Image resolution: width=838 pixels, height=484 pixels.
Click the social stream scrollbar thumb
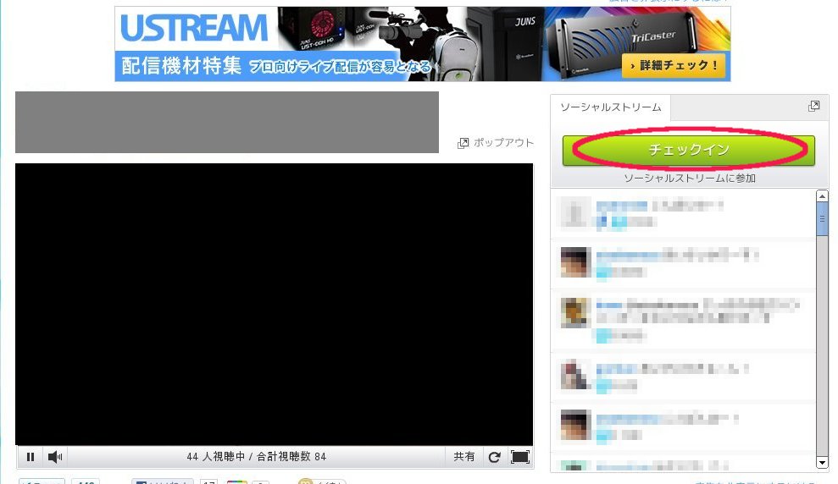[x=822, y=219]
